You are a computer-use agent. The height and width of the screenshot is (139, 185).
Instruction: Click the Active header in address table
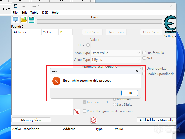pyautogui.click(x=17, y=129)
